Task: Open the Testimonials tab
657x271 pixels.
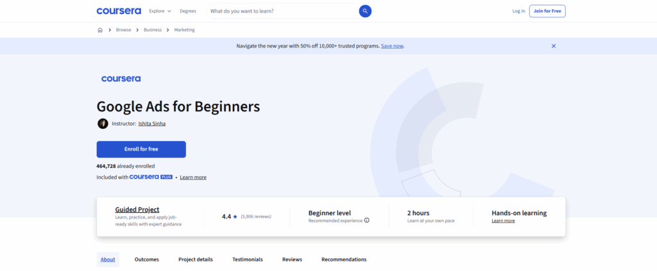Action: [x=248, y=259]
